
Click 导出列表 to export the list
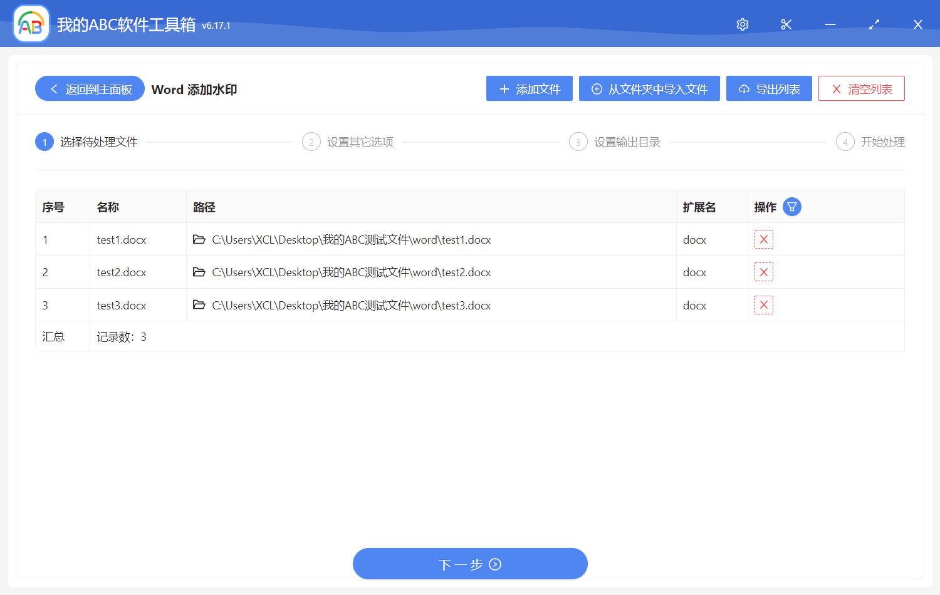pos(769,88)
